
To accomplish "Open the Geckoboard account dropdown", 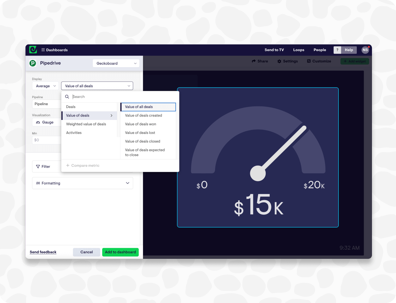I will click(116, 63).
